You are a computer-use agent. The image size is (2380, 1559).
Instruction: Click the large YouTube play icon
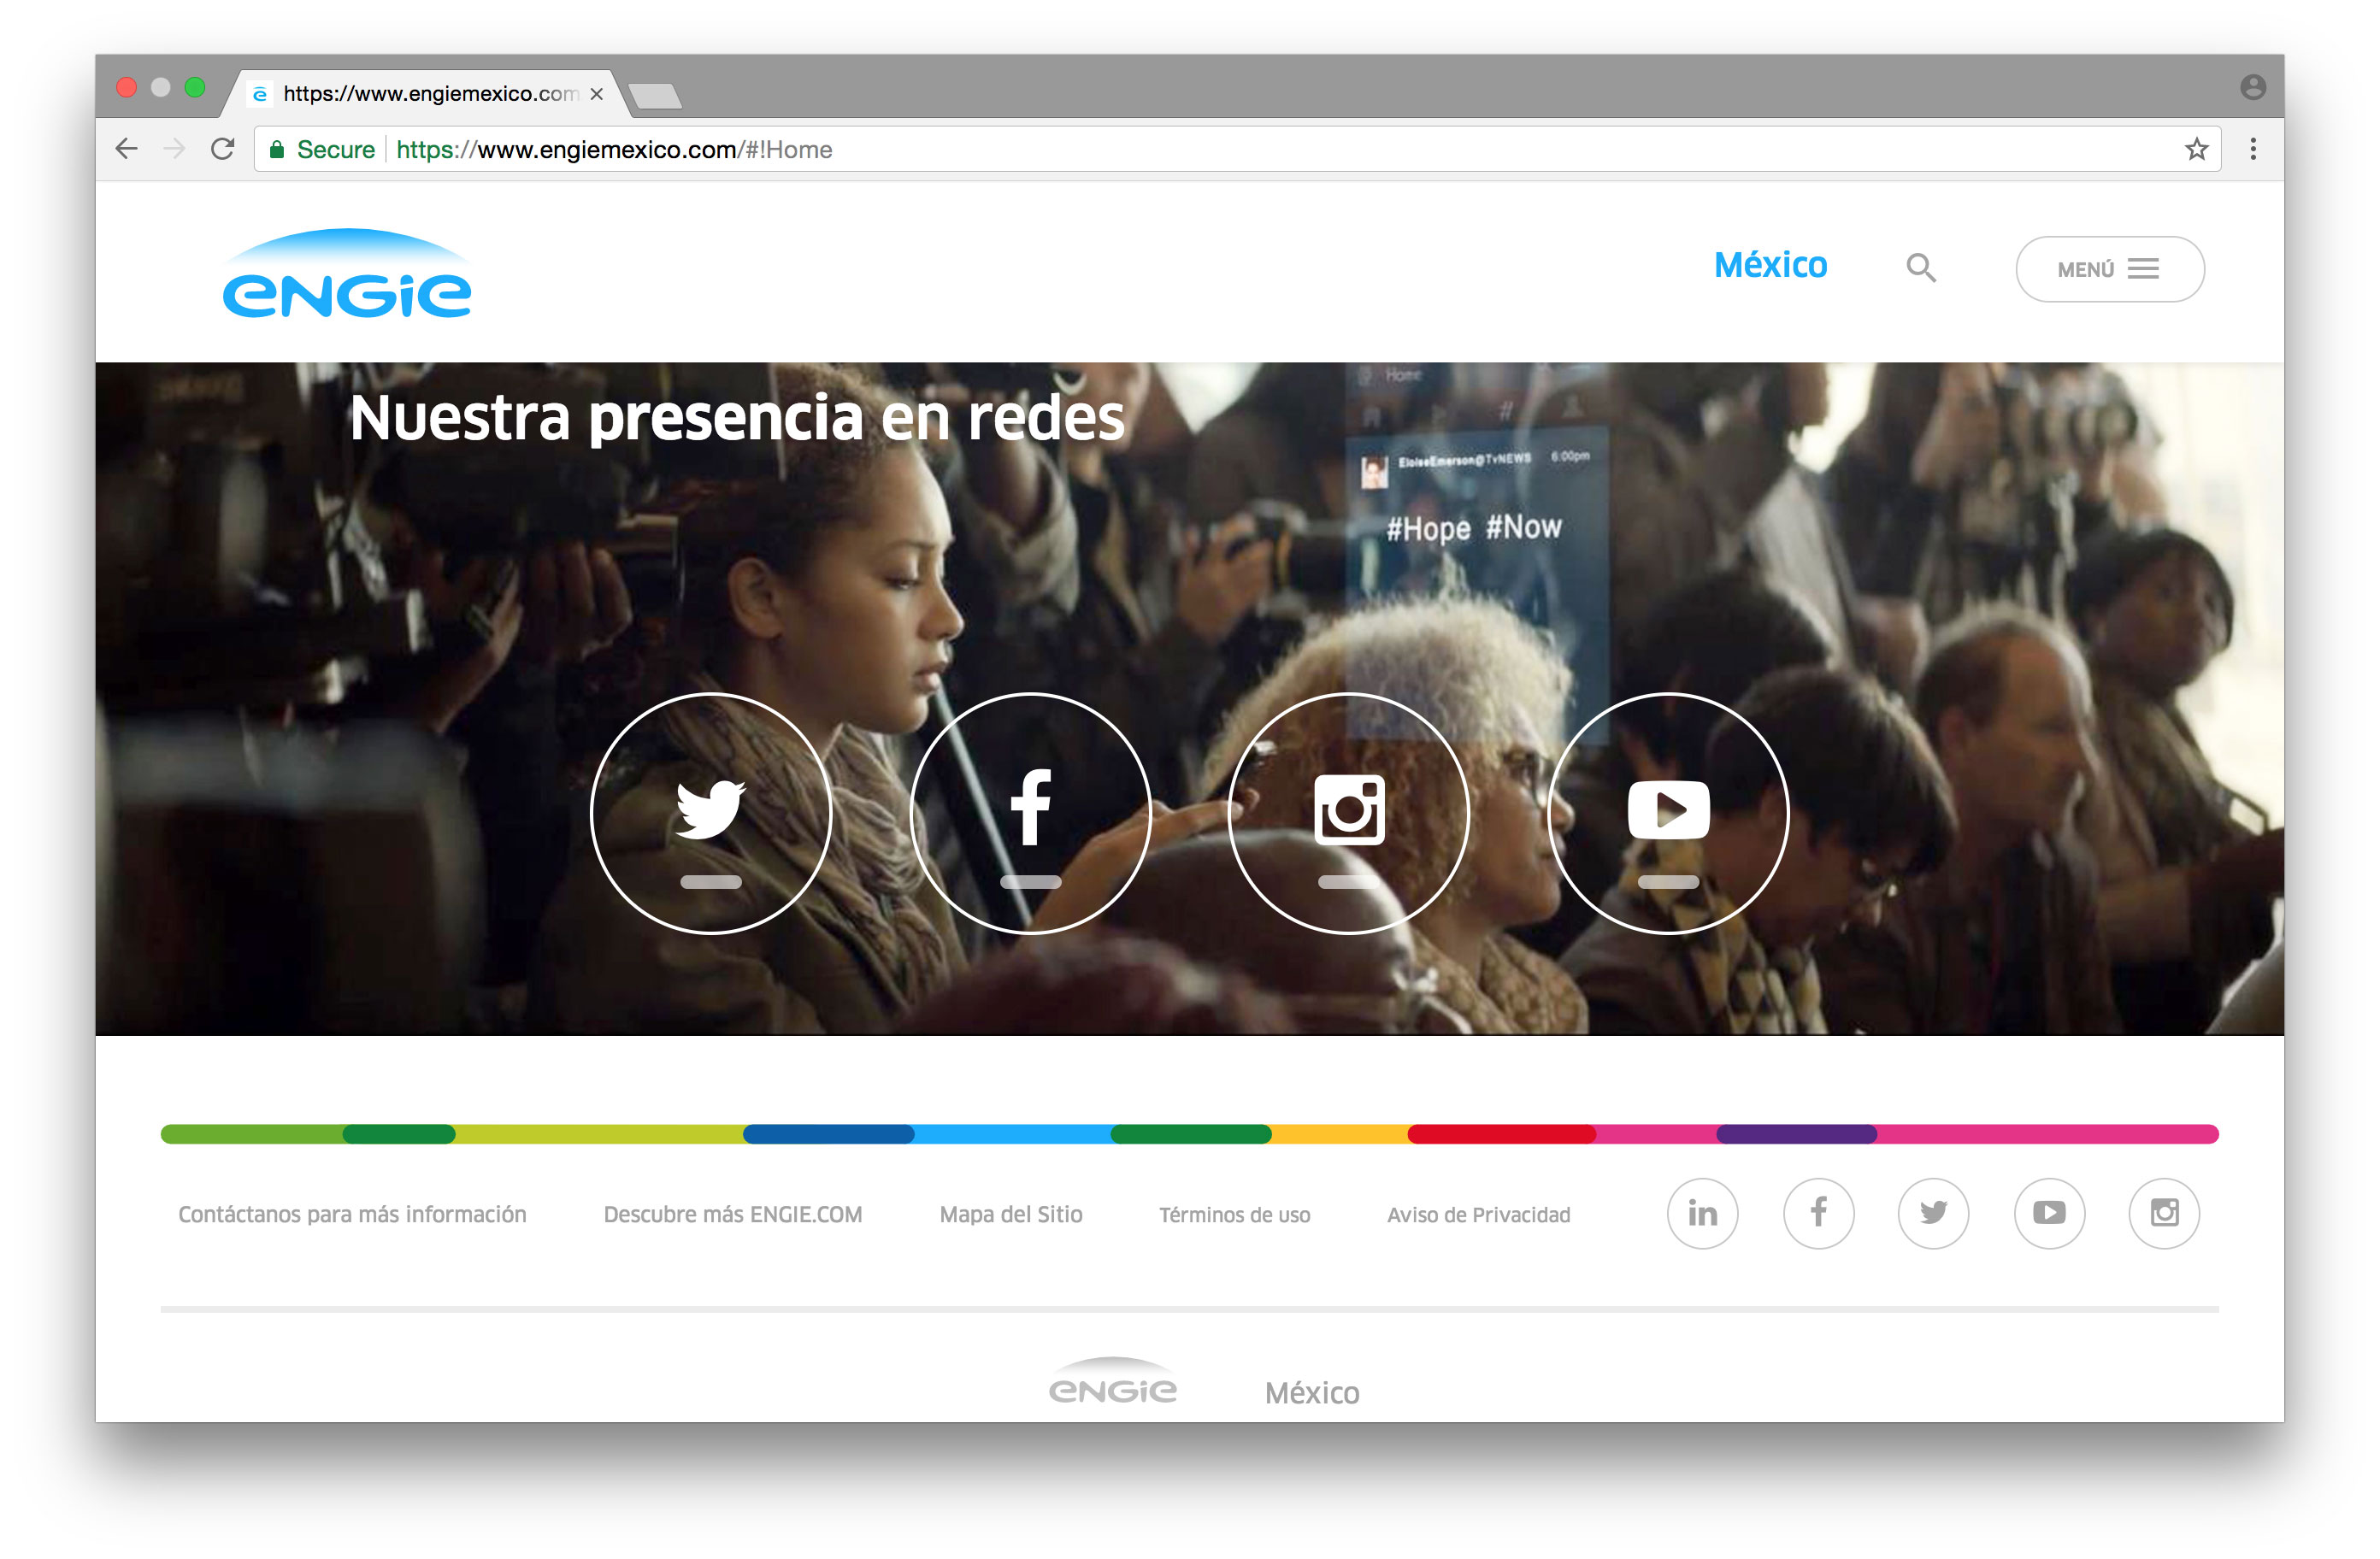point(1668,813)
